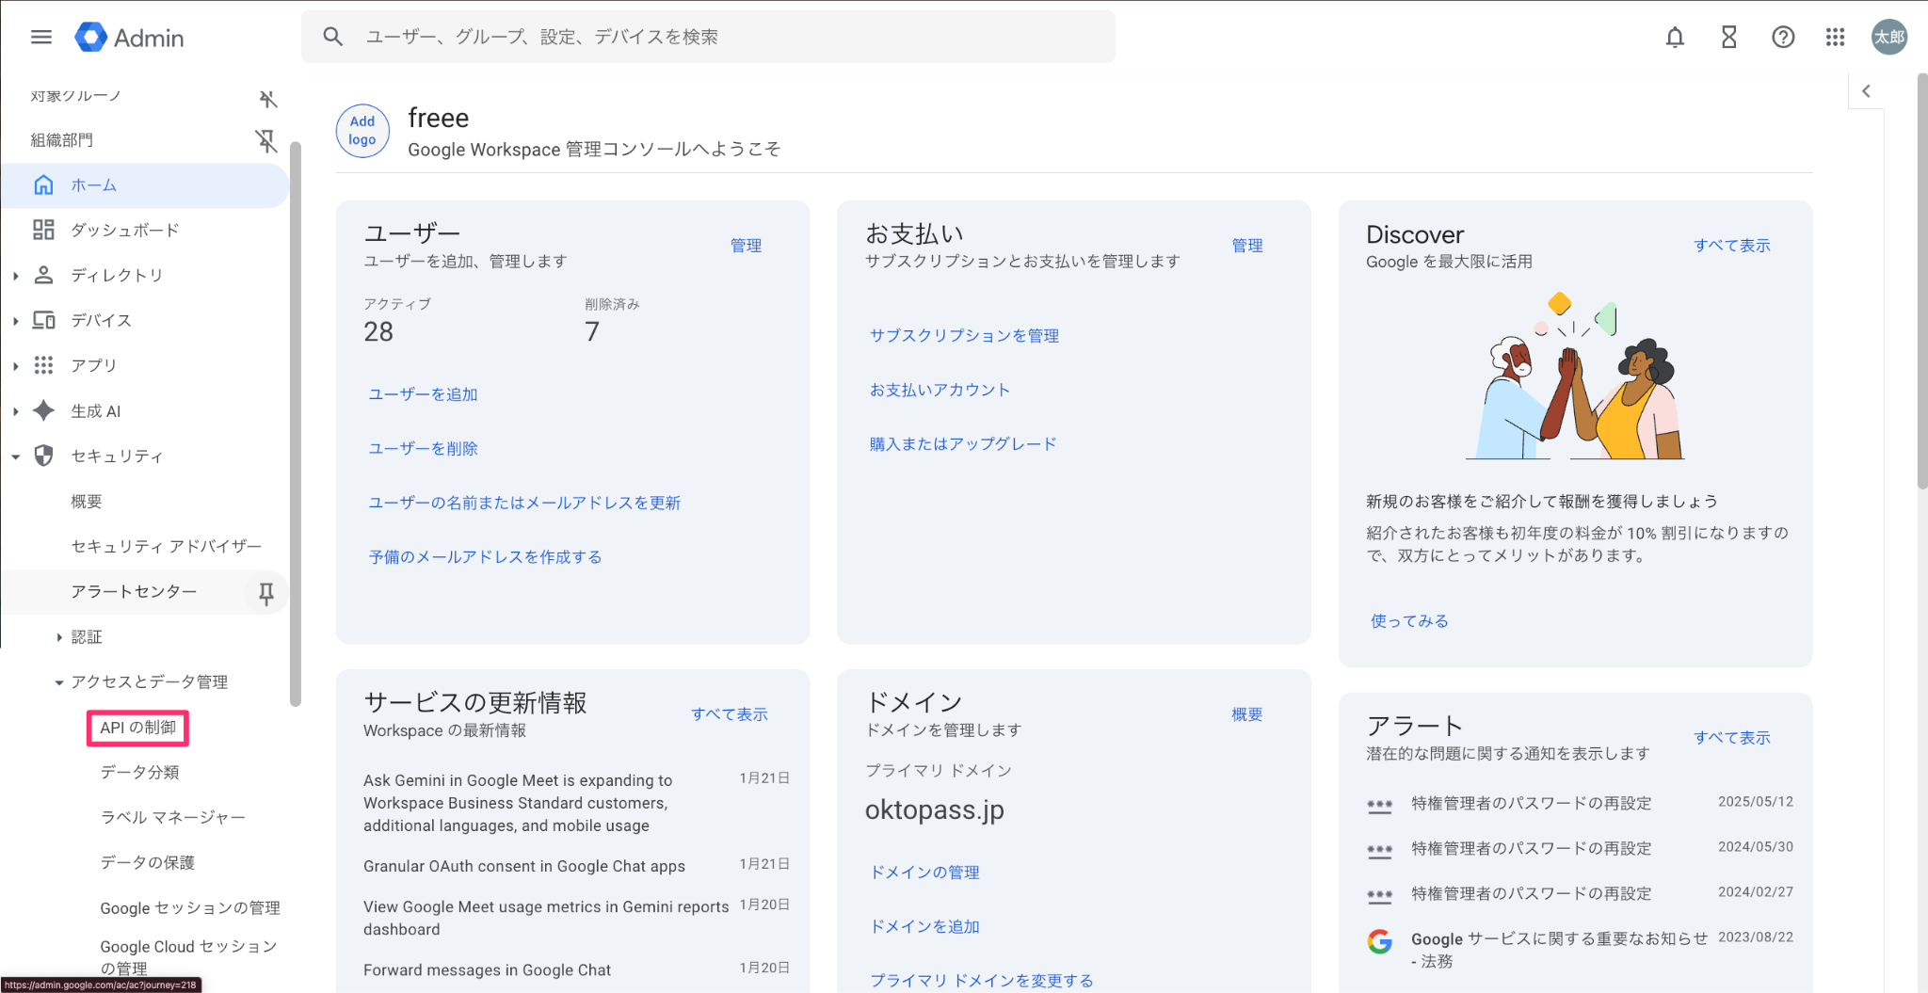The width and height of the screenshot is (1928, 993).
Task: Collapse the セキュリティ section arrow
Action: [16, 456]
